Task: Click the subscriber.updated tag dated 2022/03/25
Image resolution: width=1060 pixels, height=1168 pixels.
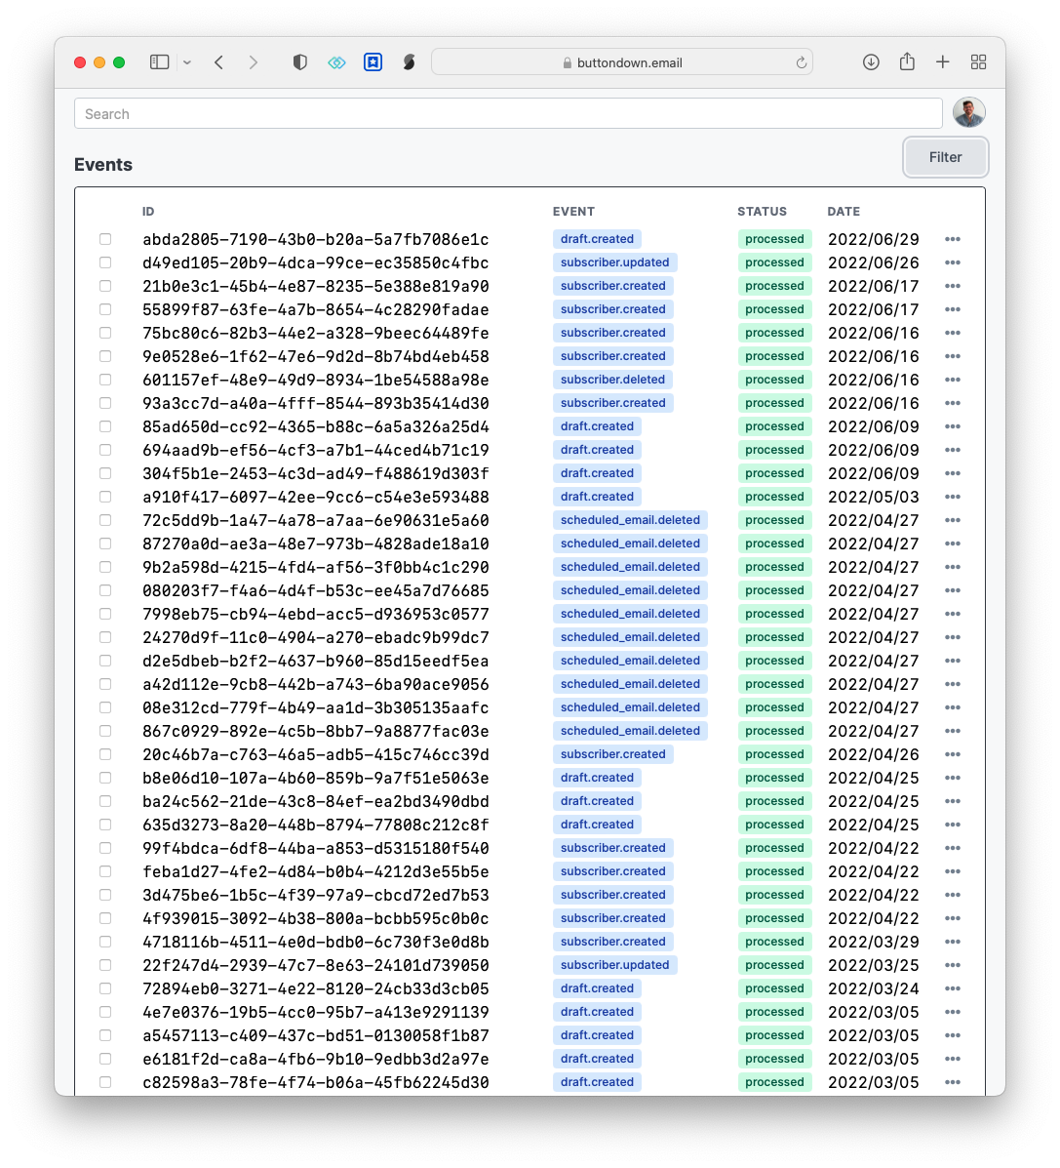Action: coord(614,965)
